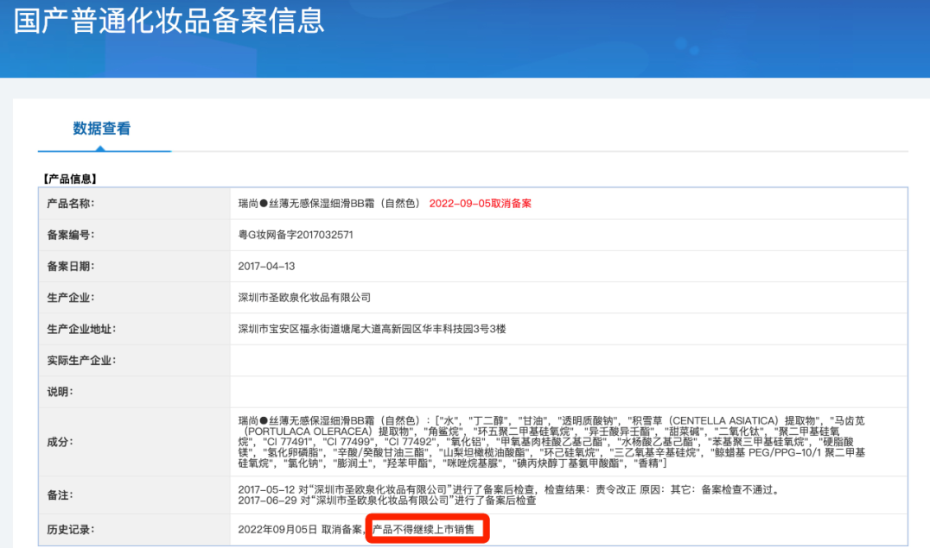Select the 2017-05-12 inspection remark line
This screenshot has width=930, height=548.
[x=509, y=490]
